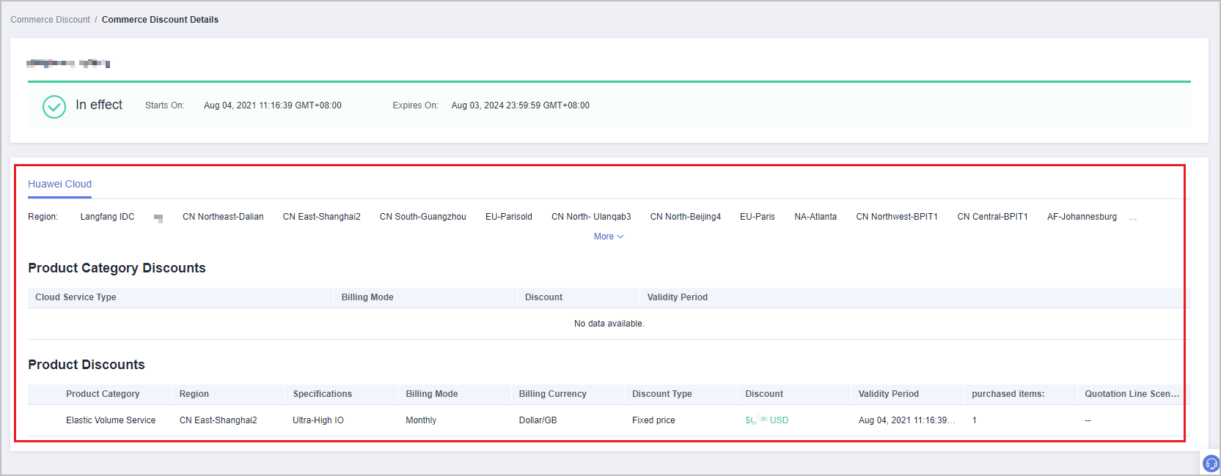Click the Starts On date value
The width and height of the screenshot is (1221, 476).
click(x=273, y=105)
